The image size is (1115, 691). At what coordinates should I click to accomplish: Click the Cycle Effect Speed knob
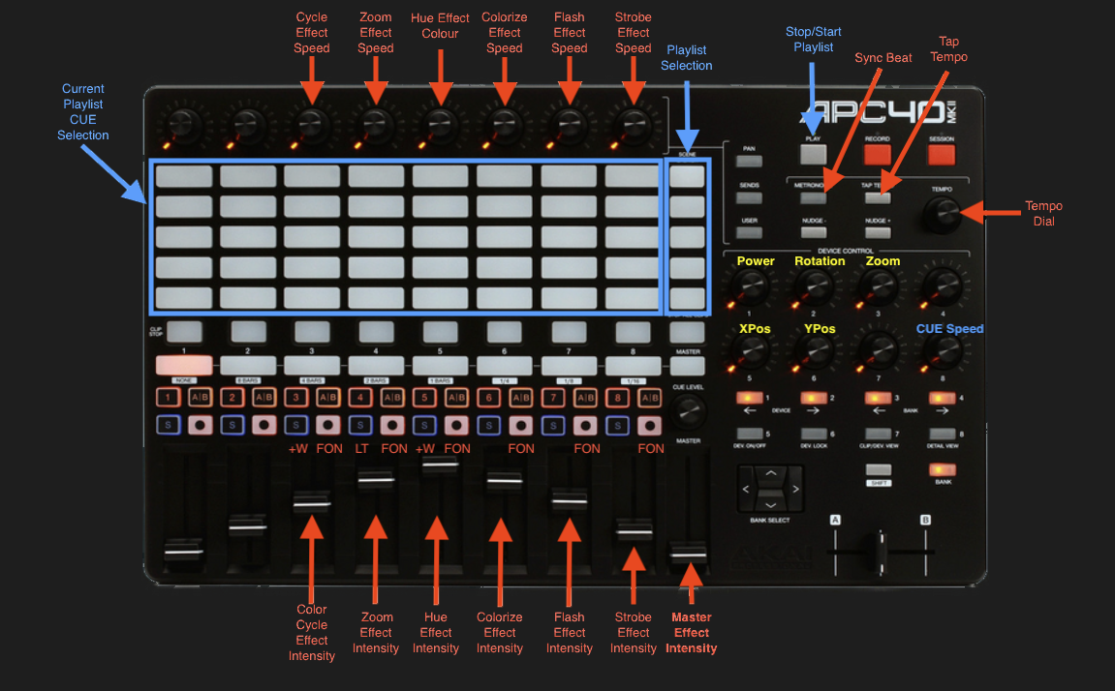(312, 126)
